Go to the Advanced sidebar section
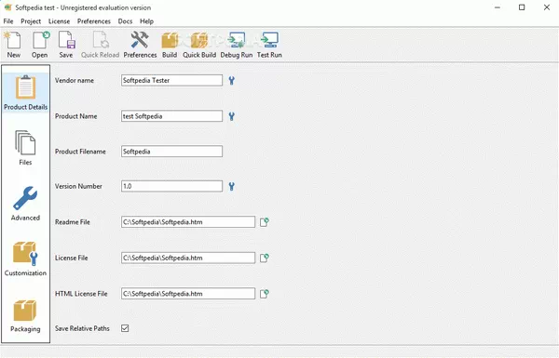This screenshot has height=358, width=559. [25, 204]
